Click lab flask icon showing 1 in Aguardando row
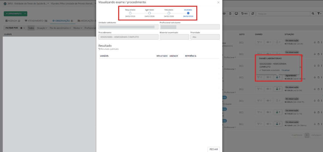This screenshot has width=323, height=152. coord(278,77)
